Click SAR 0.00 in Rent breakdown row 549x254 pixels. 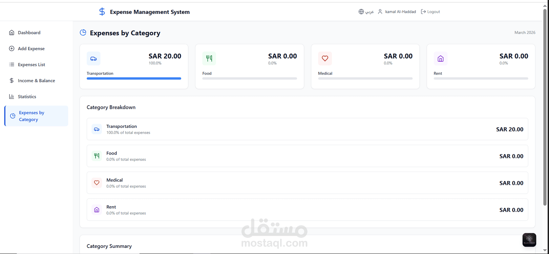(511, 210)
